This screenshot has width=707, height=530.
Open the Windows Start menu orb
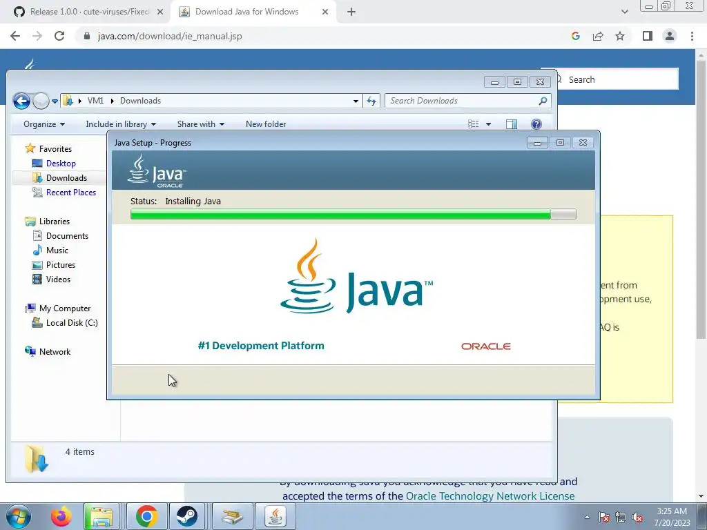coord(18,516)
